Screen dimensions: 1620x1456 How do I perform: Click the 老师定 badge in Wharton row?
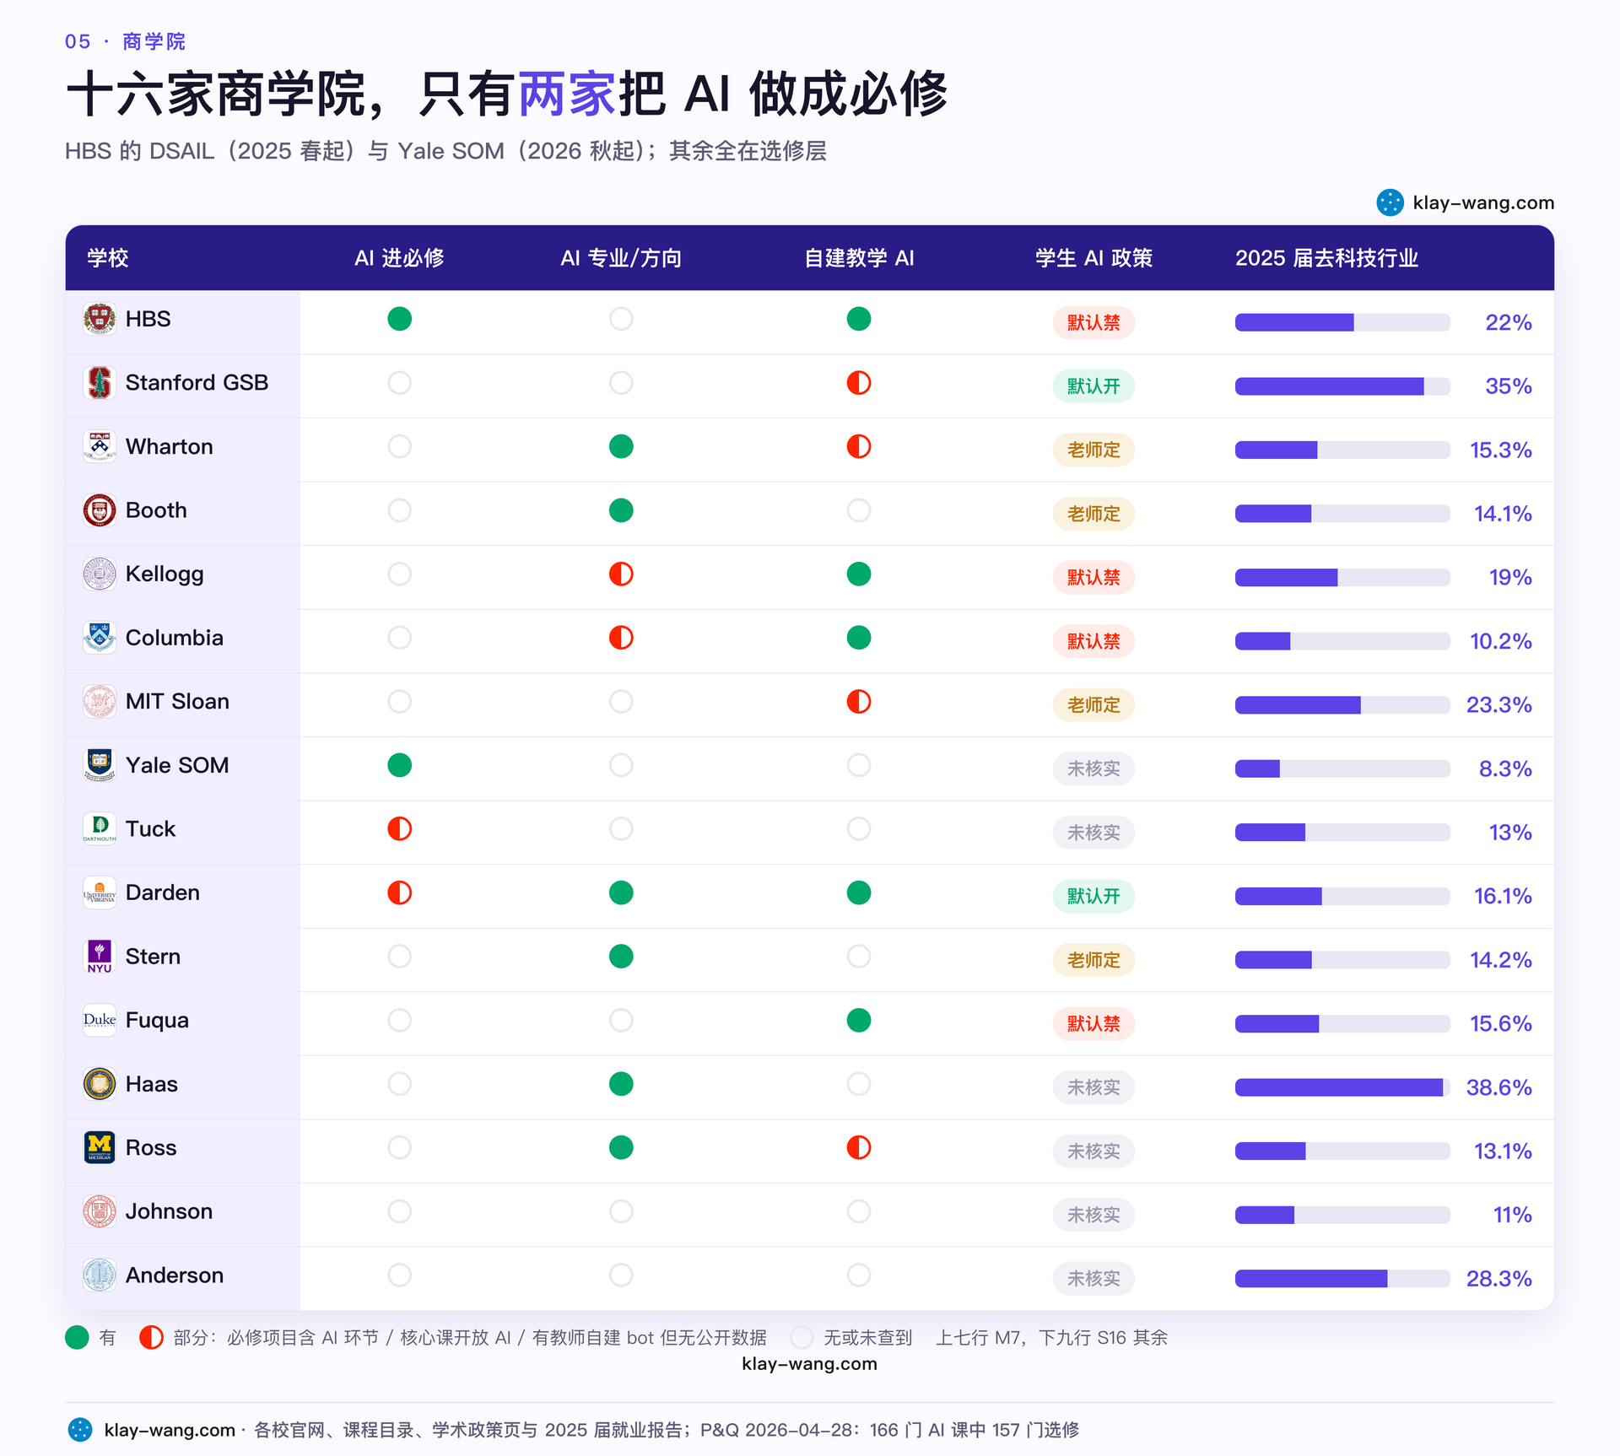[1093, 450]
